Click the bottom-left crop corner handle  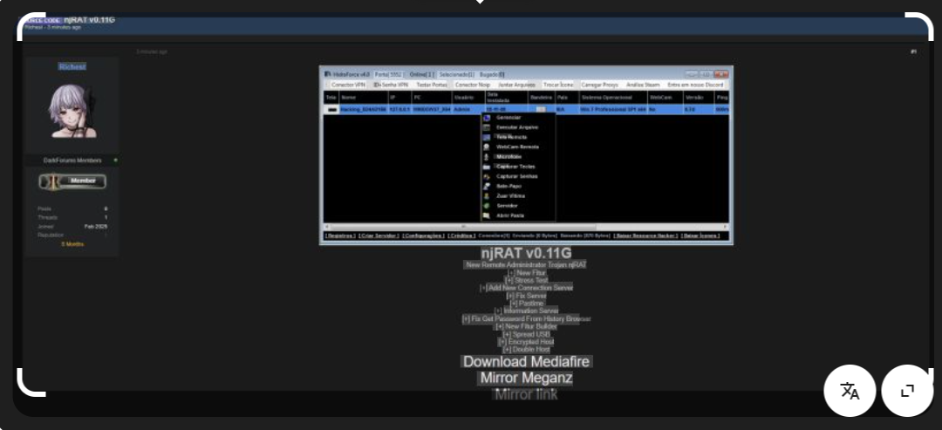(x=26, y=386)
